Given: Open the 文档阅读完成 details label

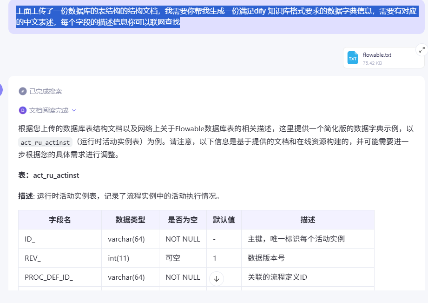Looking at the screenshot, I should tap(48, 110).
